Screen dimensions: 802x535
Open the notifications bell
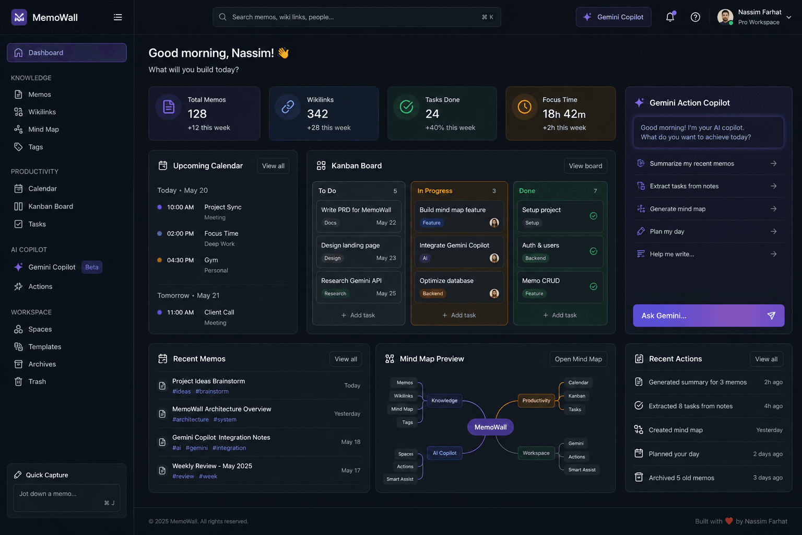click(x=670, y=17)
